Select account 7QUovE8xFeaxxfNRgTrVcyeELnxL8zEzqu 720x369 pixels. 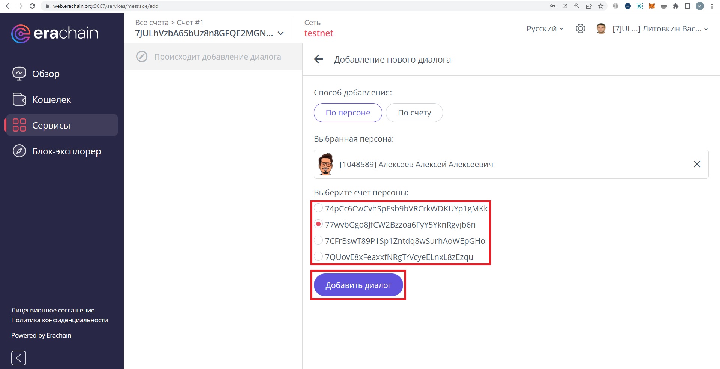click(x=318, y=257)
